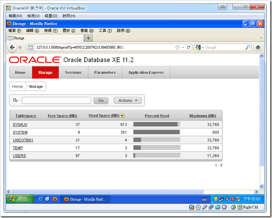Screen dimensions: 272x218
Task: Click the horizontal scrollbar thumb
Action: (x=107, y=192)
